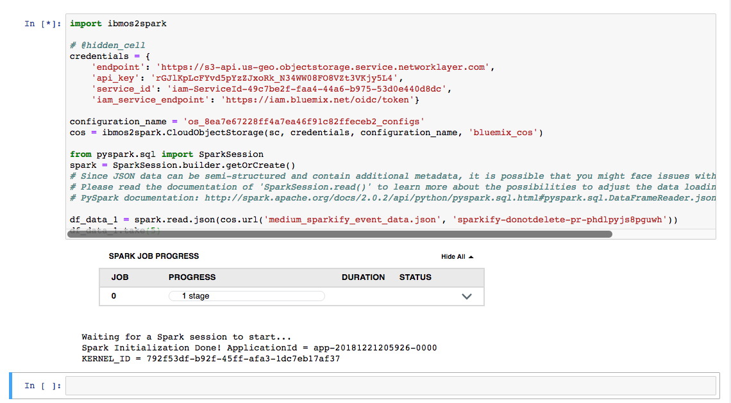Click the configuration_name assignment line

(x=247, y=122)
